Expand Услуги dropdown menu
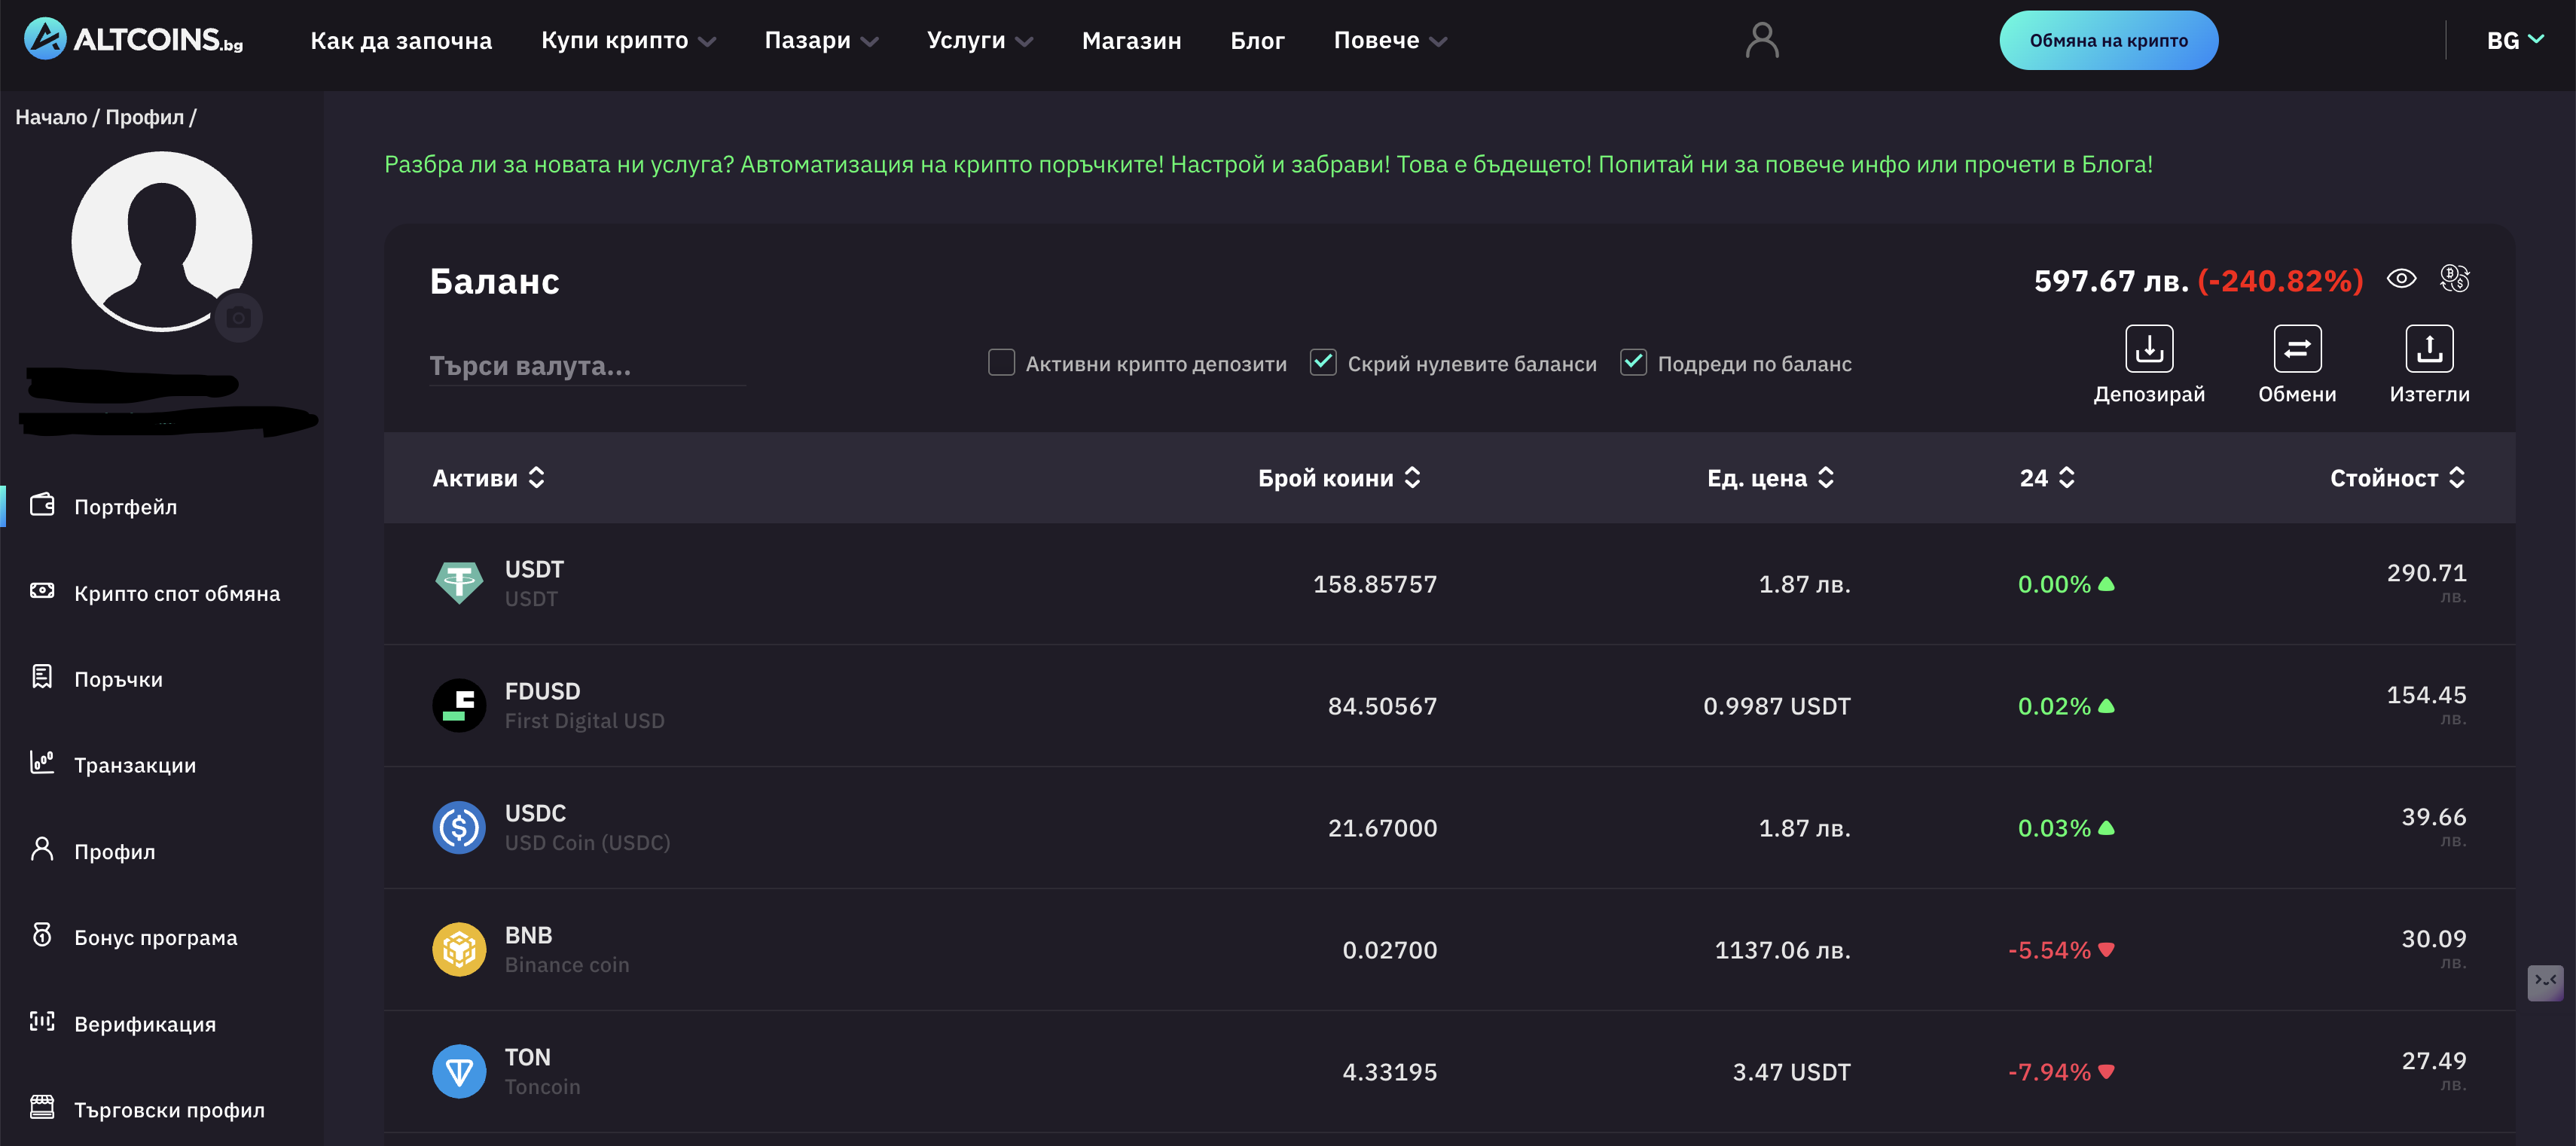The width and height of the screenshot is (2576, 1146). point(979,41)
